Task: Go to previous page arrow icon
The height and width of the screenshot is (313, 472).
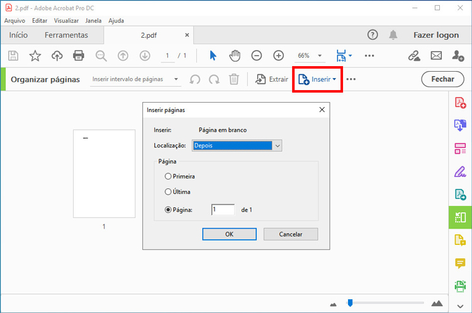Action: (123, 55)
